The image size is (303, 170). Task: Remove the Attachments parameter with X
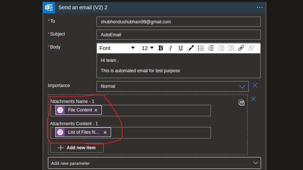pos(253,99)
